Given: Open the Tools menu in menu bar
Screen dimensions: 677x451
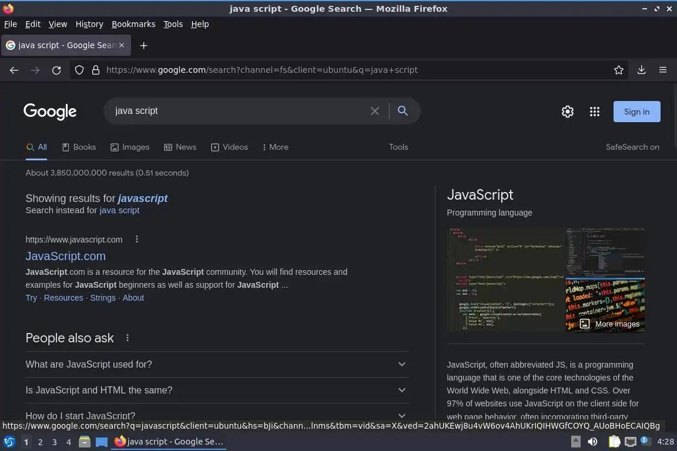Looking at the screenshot, I should point(173,24).
